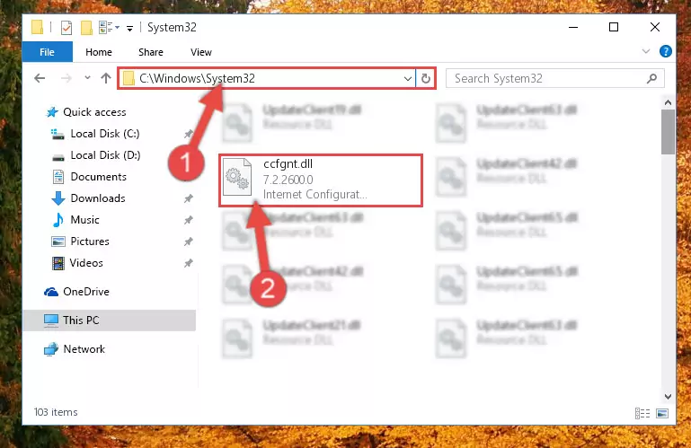This screenshot has width=691, height=448.
Task: Click the New folder quick access icon
Action: pos(86,27)
